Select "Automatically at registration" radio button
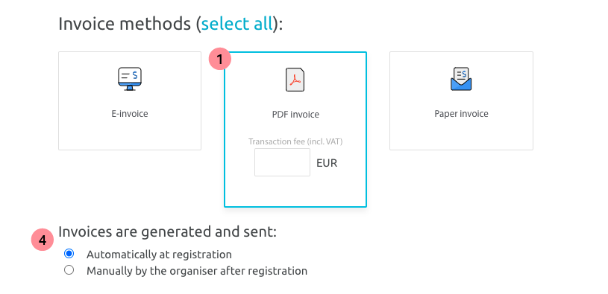Viewport: 608px width, 294px height. [x=69, y=254]
